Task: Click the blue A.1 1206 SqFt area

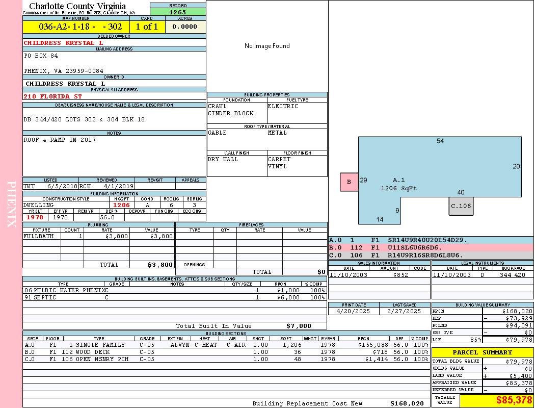Action: tap(398, 184)
